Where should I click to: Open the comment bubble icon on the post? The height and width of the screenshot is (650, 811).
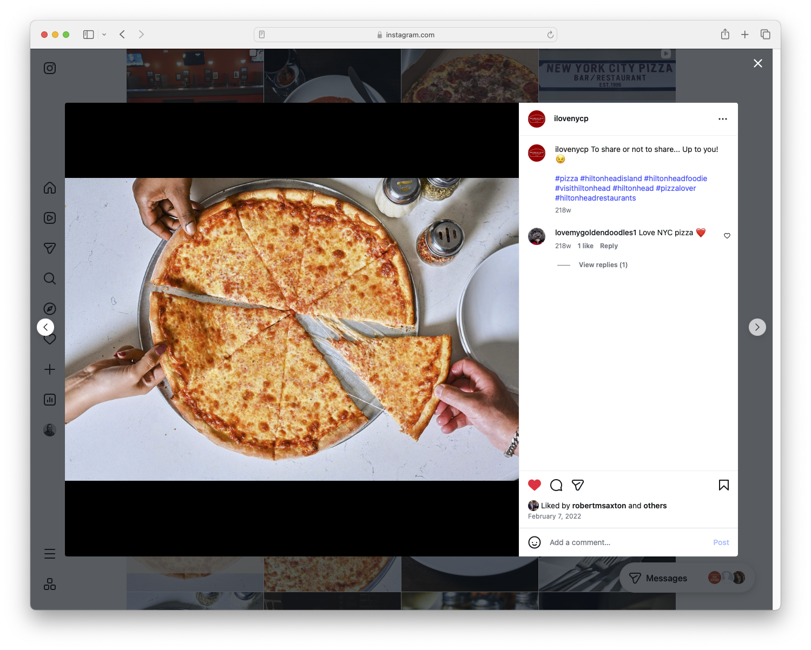pyautogui.click(x=556, y=485)
